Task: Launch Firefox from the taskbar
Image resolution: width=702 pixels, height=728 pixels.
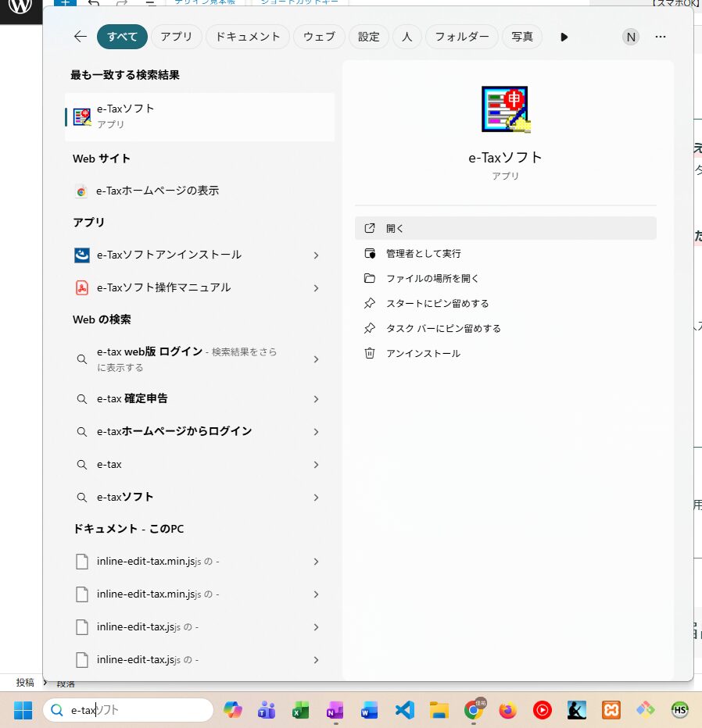Action: (x=508, y=710)
